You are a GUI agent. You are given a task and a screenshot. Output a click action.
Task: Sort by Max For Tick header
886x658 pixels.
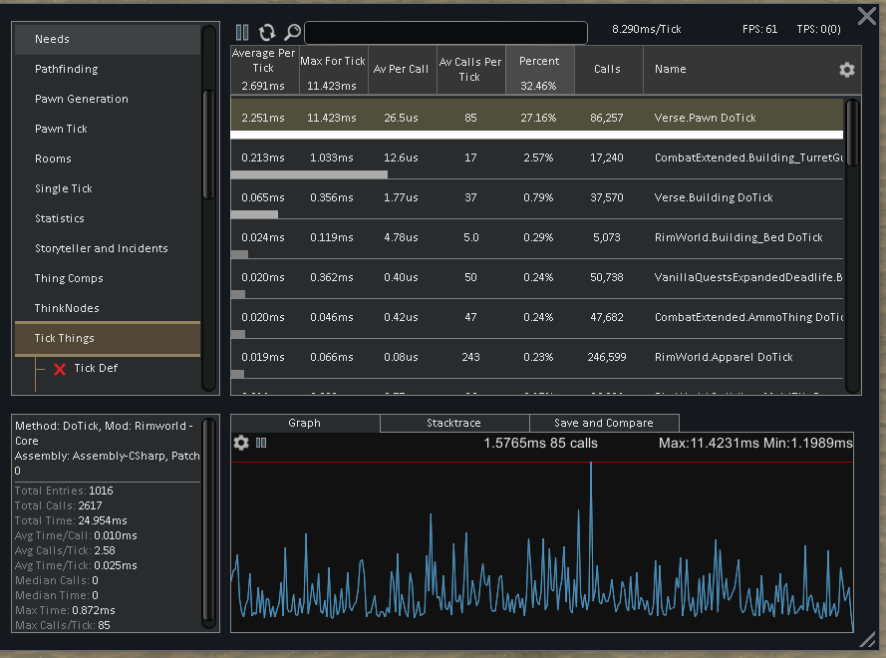click(333, 70)
